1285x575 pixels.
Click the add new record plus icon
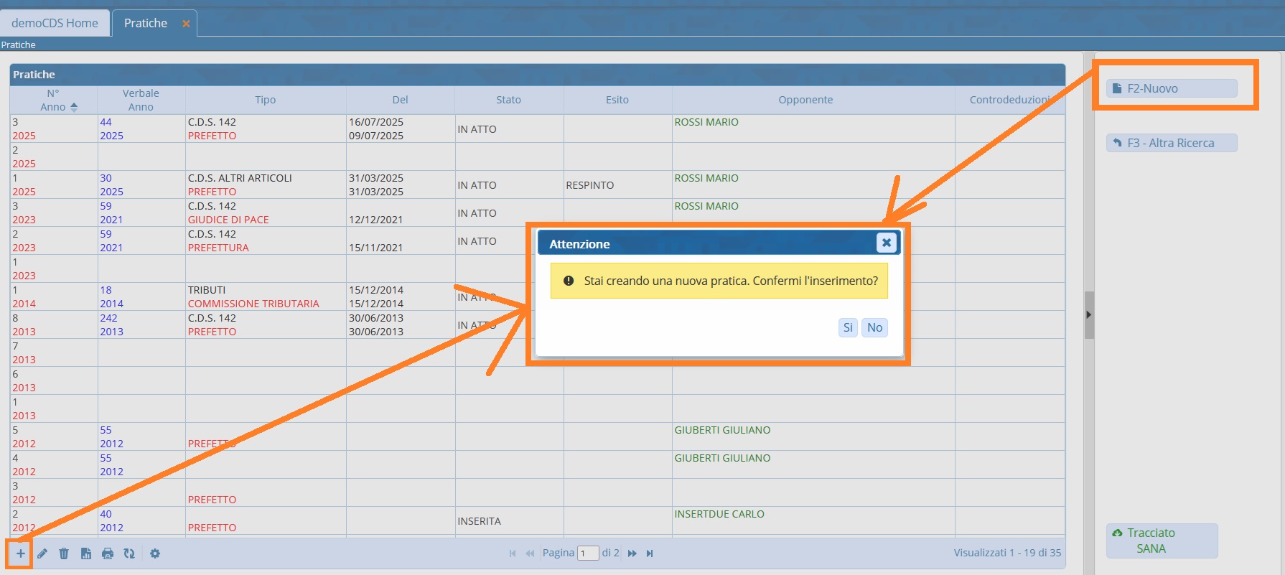click(21, 553)
